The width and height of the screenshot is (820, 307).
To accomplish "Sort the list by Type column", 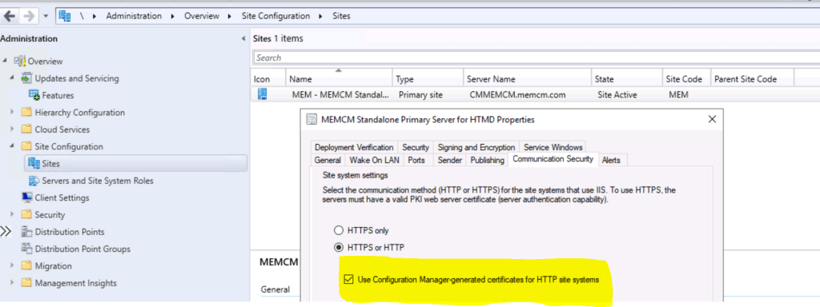I will (428, 79).
